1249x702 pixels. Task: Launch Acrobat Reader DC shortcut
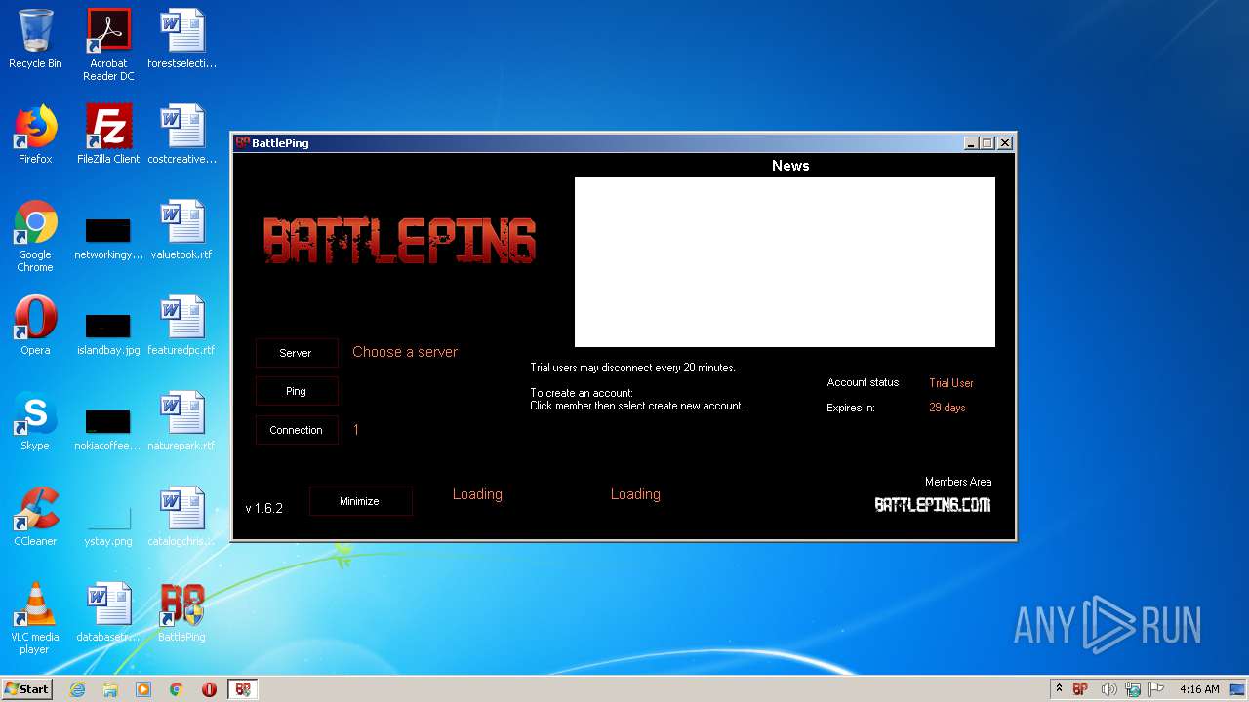(x=108, y=44)
